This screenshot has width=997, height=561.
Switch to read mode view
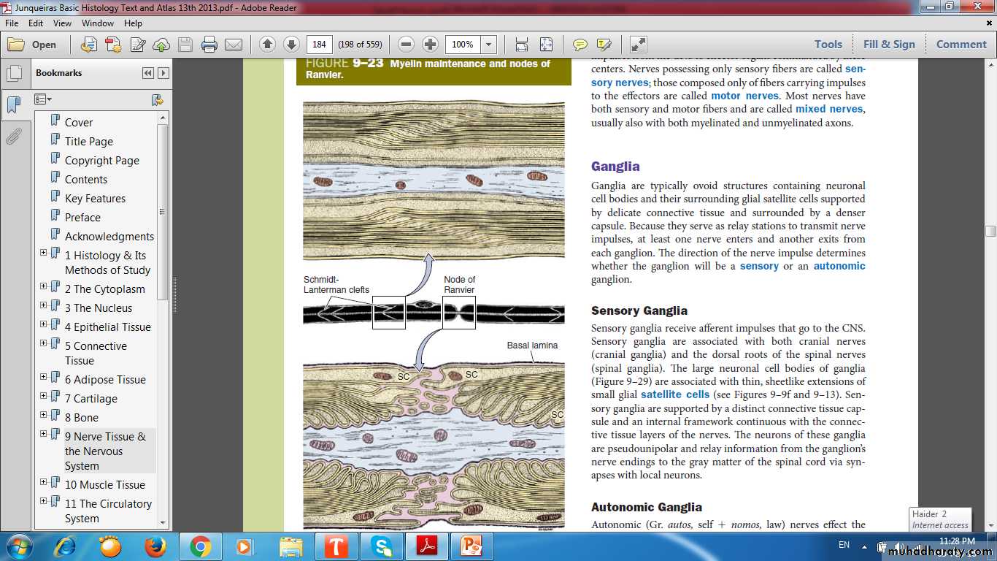(x=638, y=45)
